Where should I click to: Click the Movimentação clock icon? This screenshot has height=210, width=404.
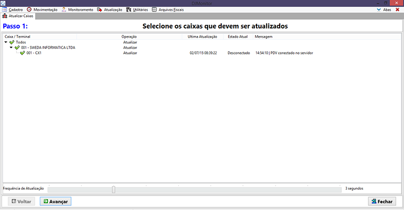29,9
